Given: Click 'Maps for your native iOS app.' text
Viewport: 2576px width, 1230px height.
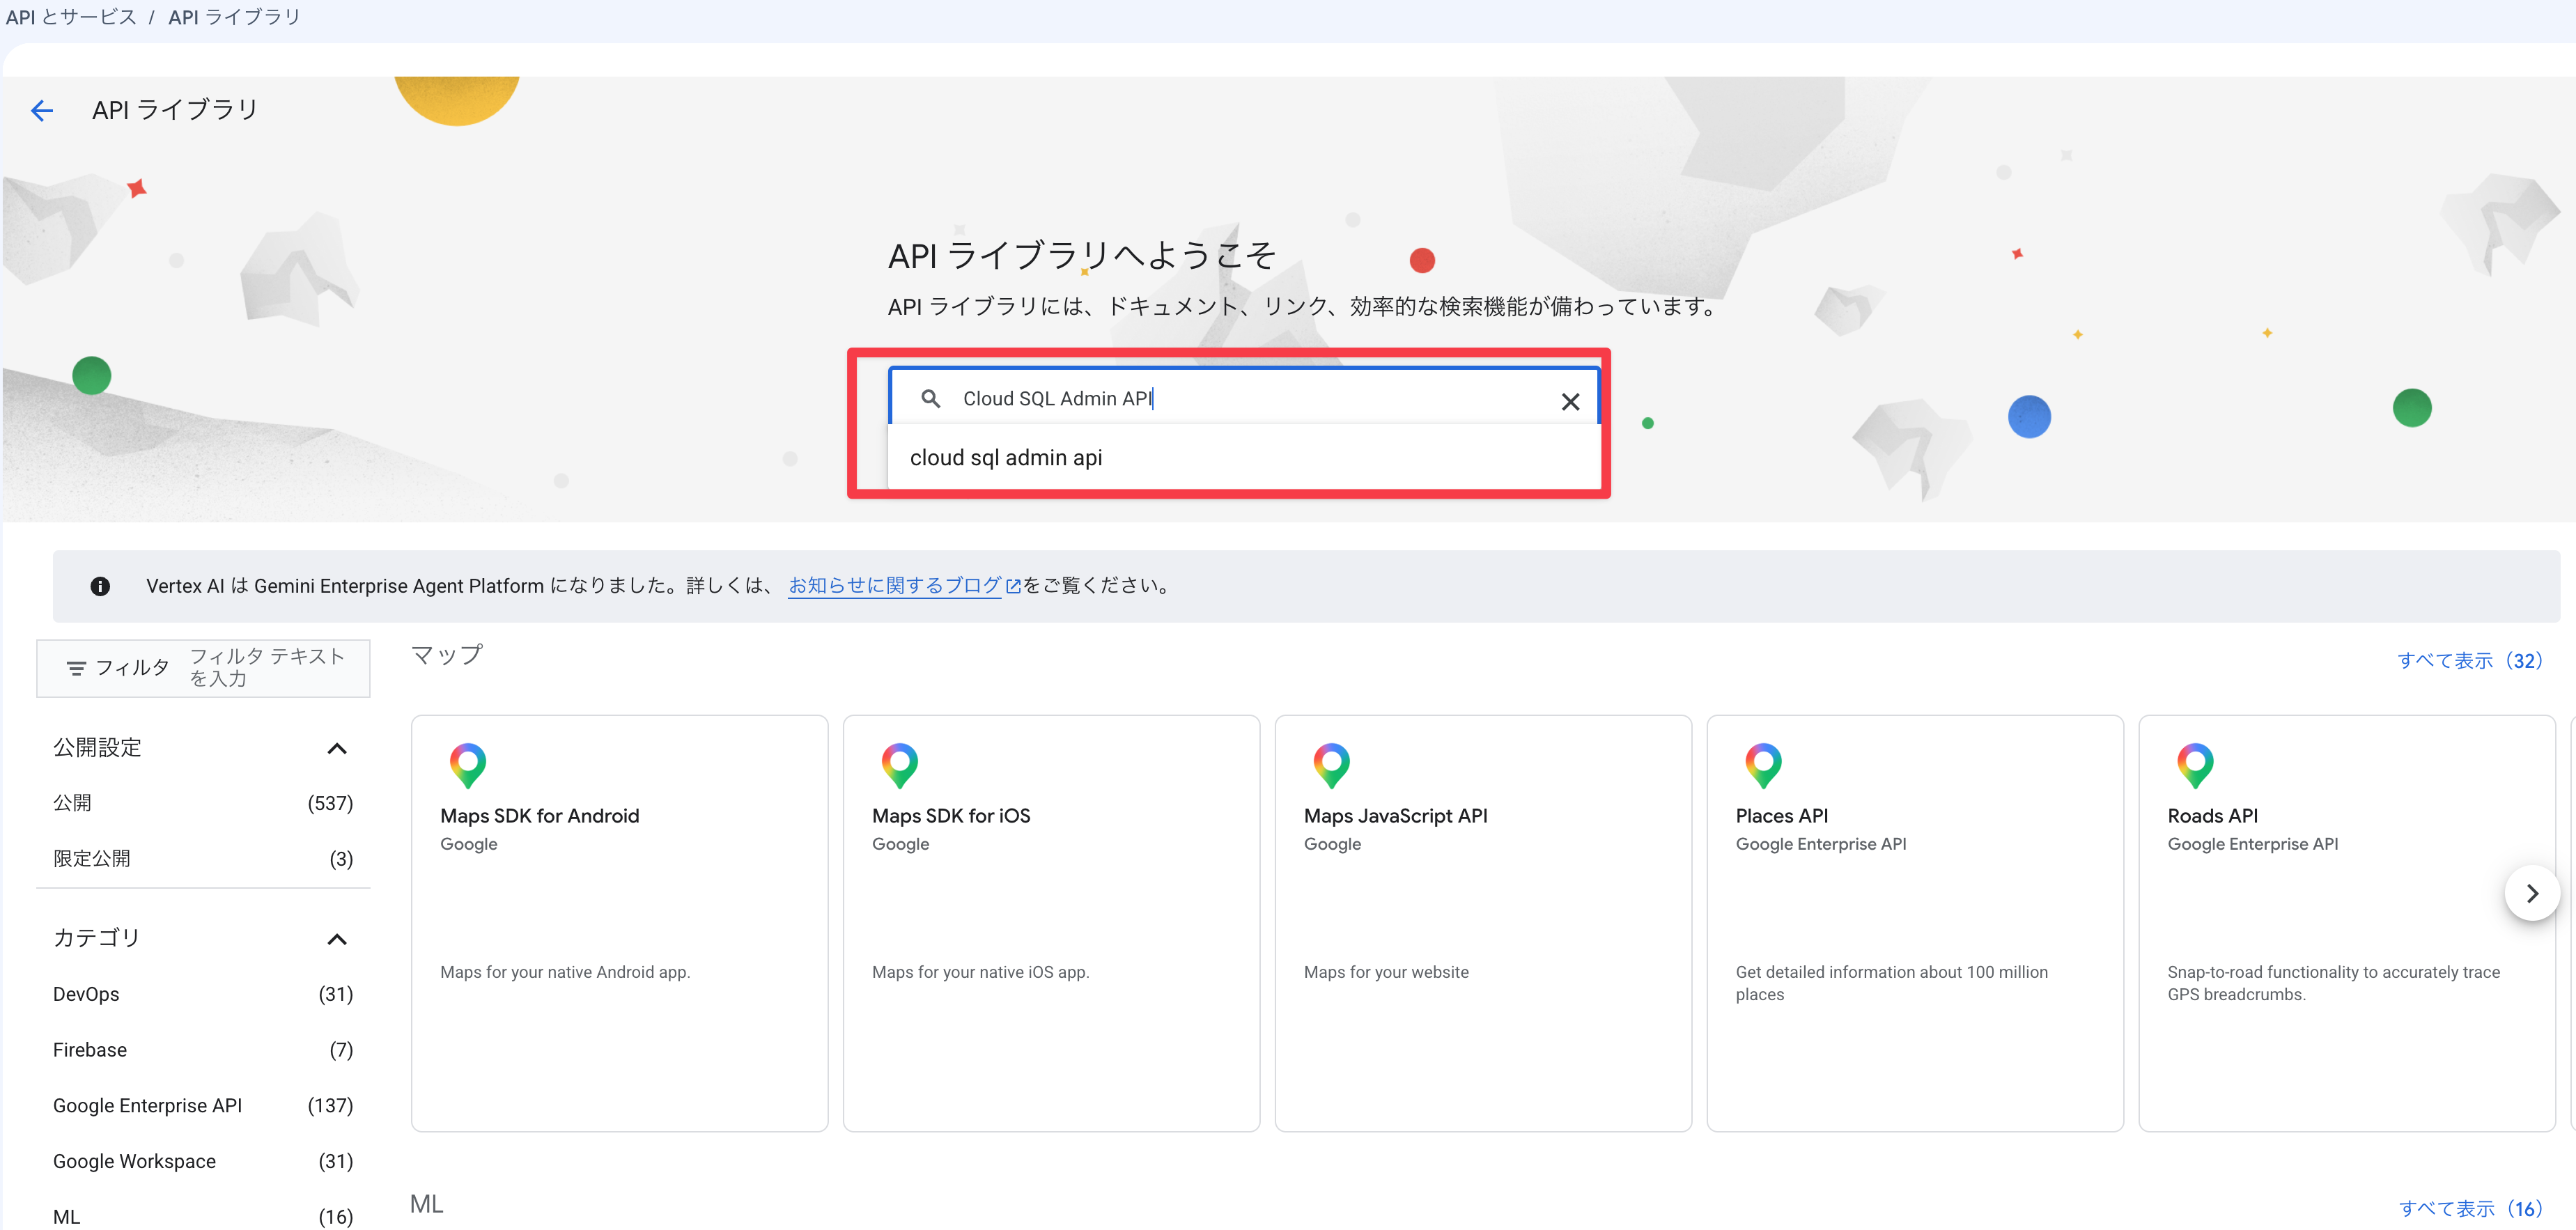Looking at the screenshot, I should (980, 973).
